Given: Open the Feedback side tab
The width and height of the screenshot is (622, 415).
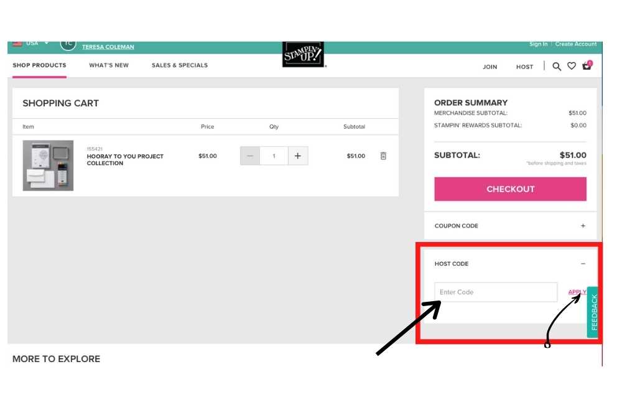Looking at the screenshot, I should click(x=593, y=312).
